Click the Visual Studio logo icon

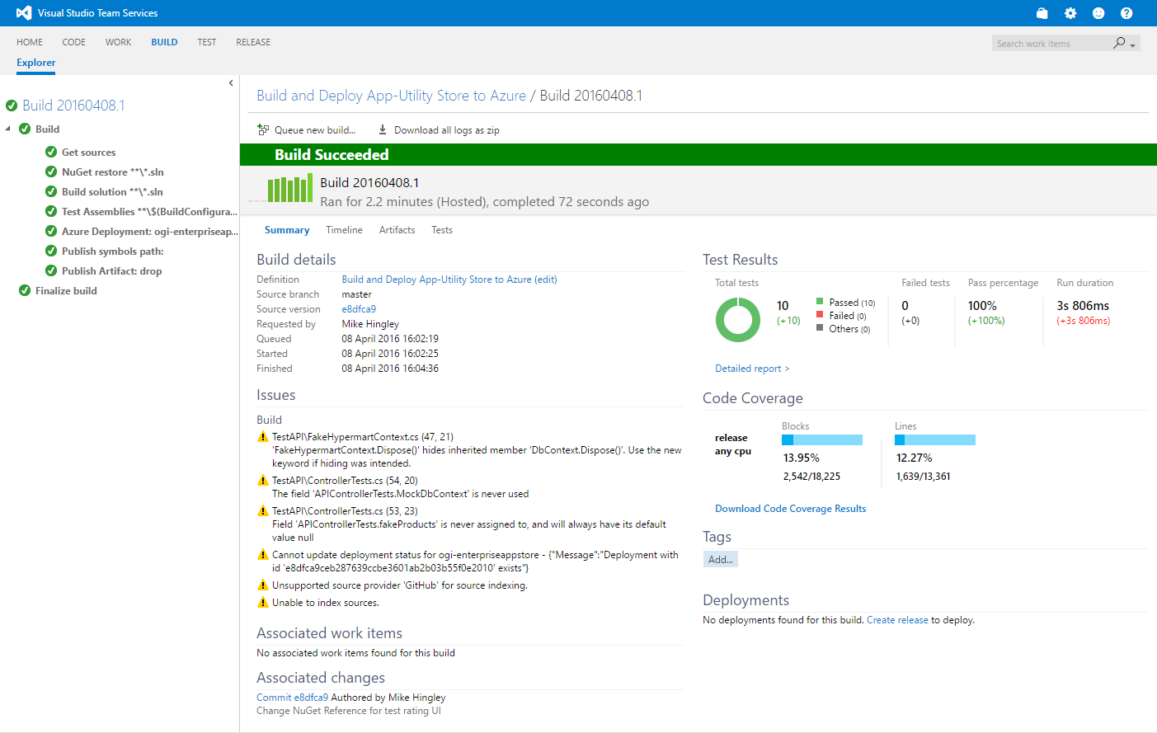[24, 13]
